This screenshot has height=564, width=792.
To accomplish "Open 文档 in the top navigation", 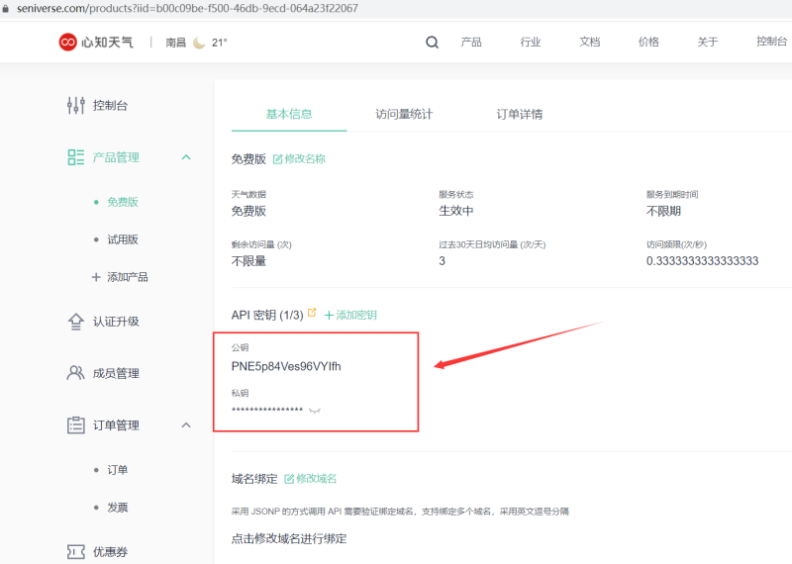I will [589, 43].
